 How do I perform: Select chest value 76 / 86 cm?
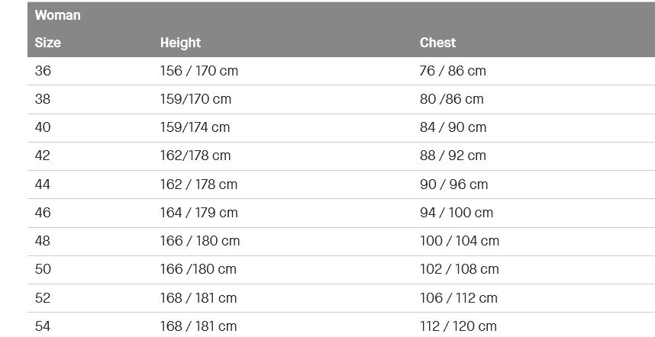tap(453, 71)
